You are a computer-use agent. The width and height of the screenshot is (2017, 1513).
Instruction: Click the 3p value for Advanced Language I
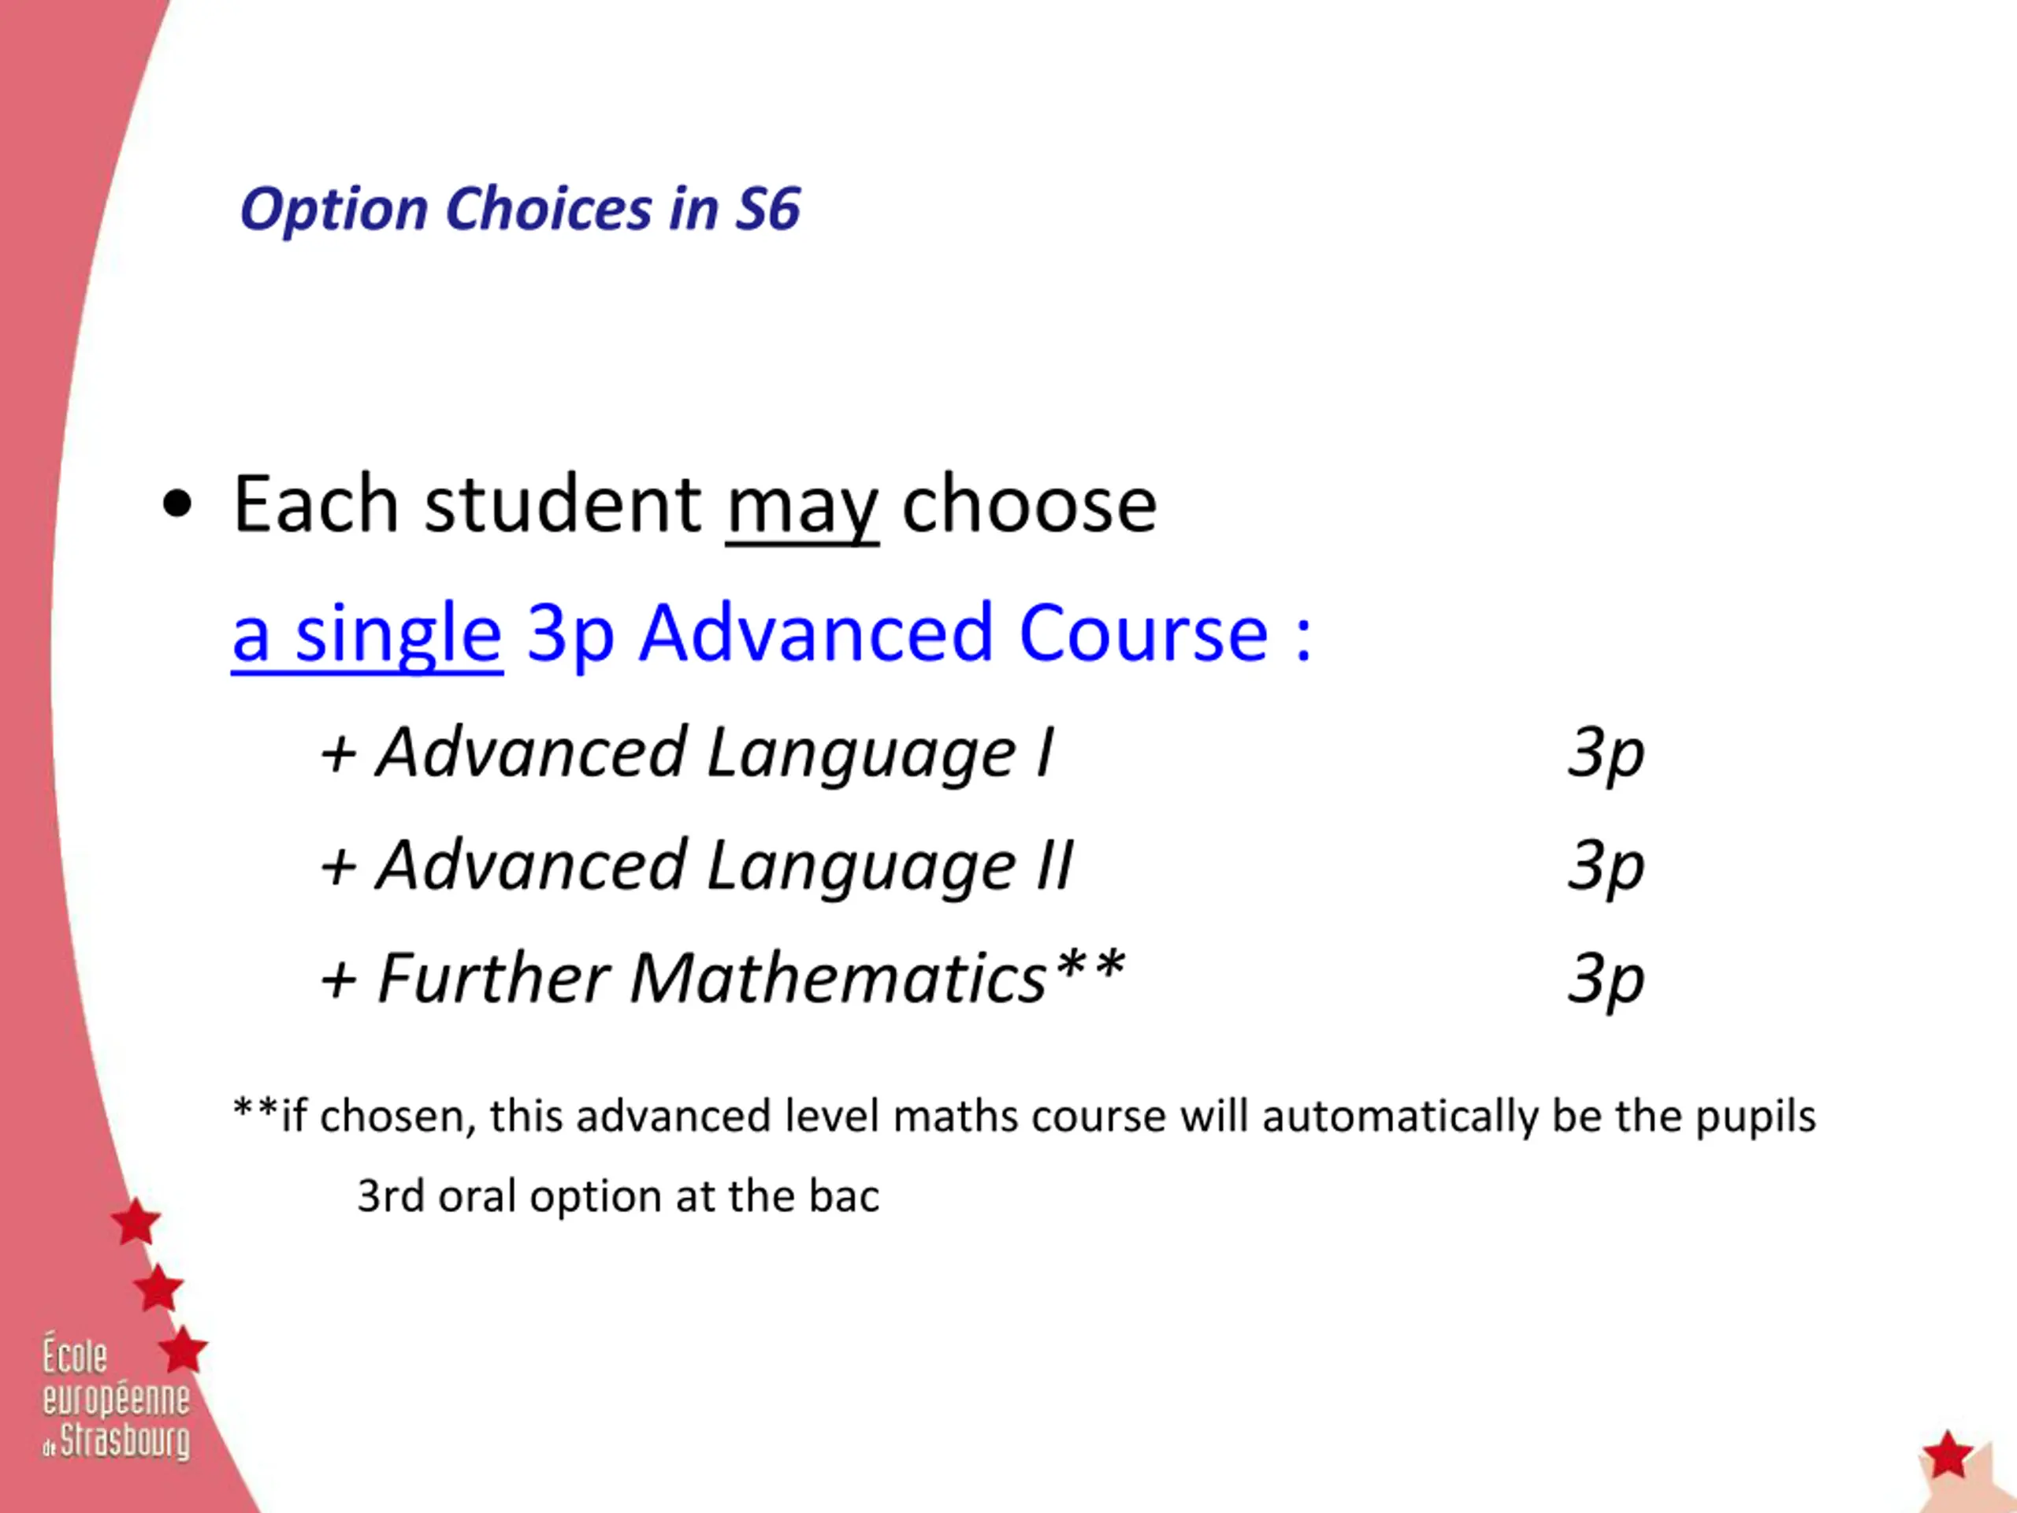[x=1606, y=754]
